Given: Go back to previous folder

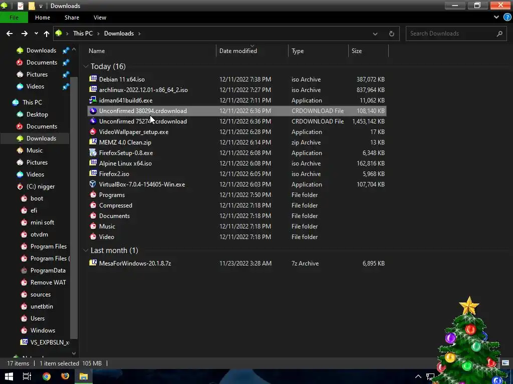Looking at the screenshot, I should 10,33.
